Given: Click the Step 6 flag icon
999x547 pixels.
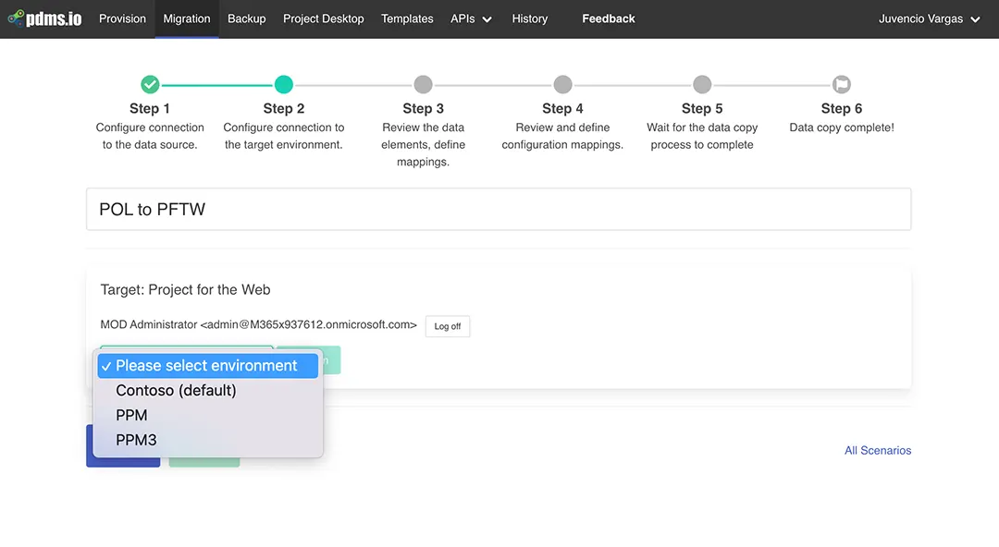Looking at the screenshot, I should [841, 85].
